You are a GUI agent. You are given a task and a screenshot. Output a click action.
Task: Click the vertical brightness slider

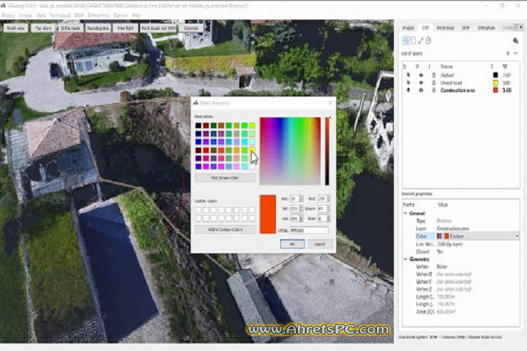click(x=327, y=151)
